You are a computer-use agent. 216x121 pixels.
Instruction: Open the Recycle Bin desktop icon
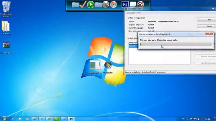pyautogui.click(x=6, y=7)
